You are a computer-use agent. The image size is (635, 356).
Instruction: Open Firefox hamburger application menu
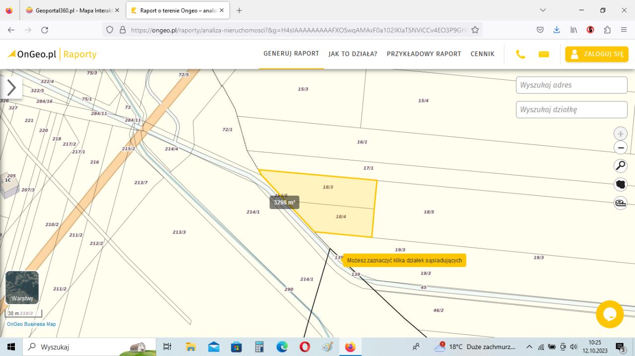click(x=624, y=30)
